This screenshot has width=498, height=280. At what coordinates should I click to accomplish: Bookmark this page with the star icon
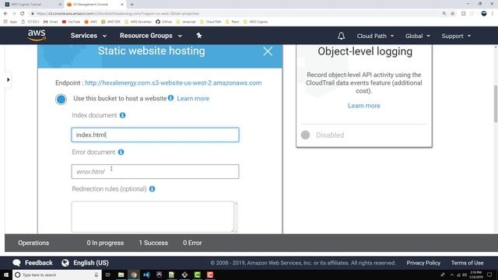click(453, 14)
